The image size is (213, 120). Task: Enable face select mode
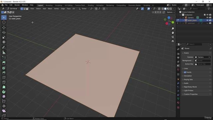click(27, 9)
